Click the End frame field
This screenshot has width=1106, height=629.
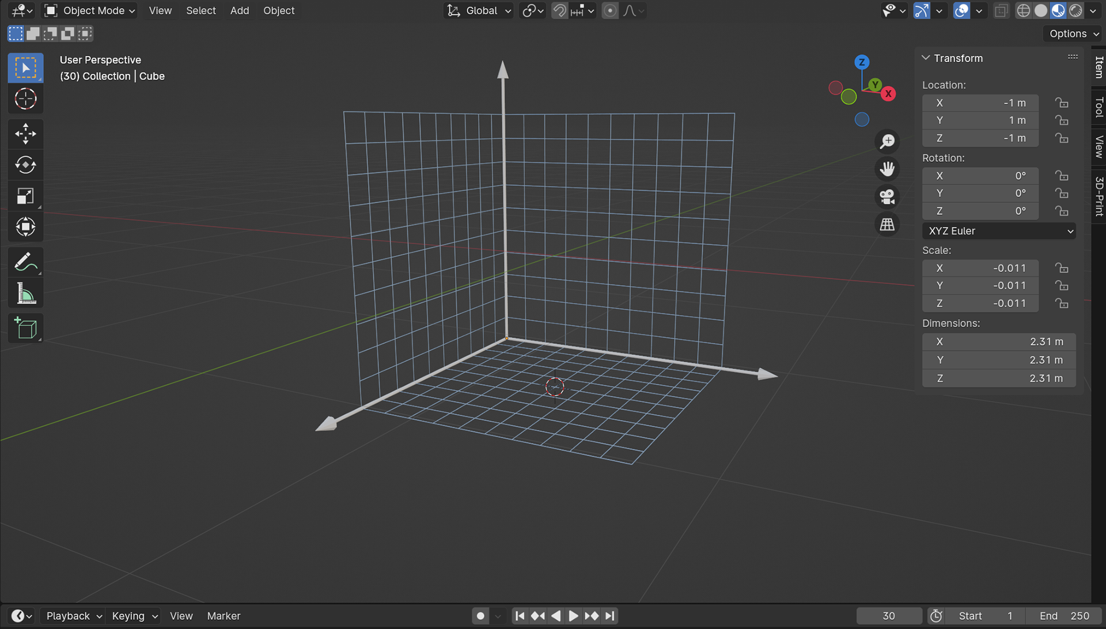tap(1065, 616)
